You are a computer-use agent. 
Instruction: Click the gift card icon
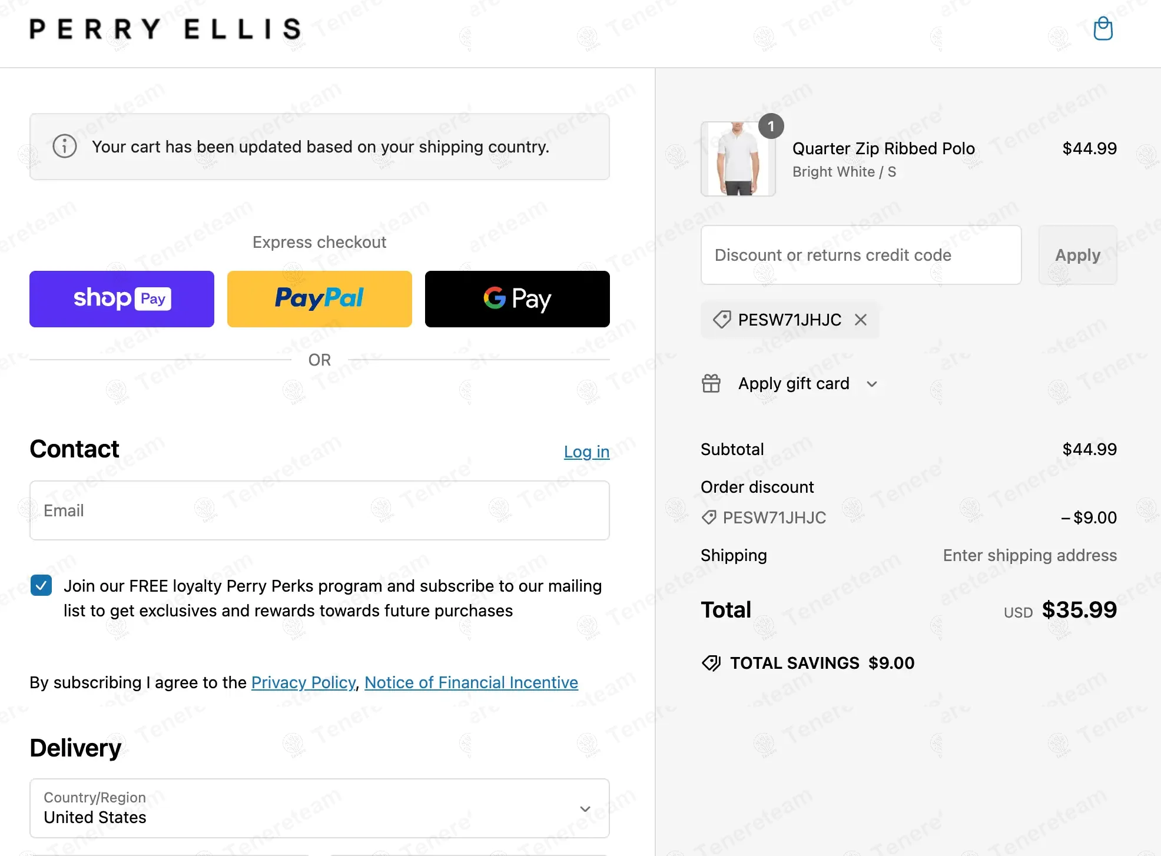tap(711, 383)
